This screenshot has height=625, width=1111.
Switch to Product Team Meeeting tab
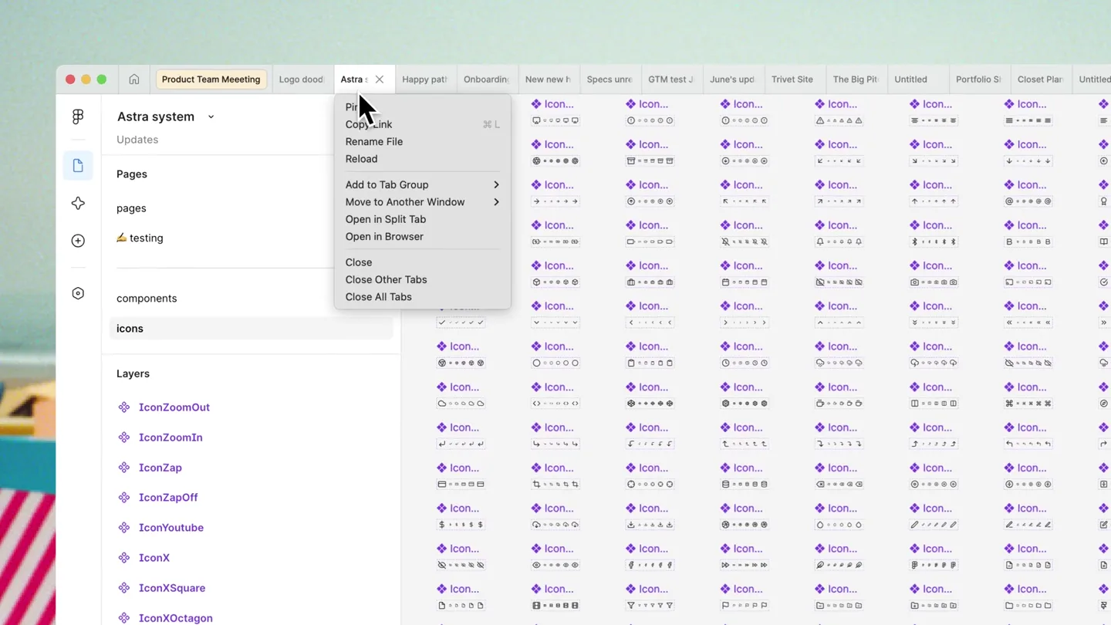click(211, 79)
